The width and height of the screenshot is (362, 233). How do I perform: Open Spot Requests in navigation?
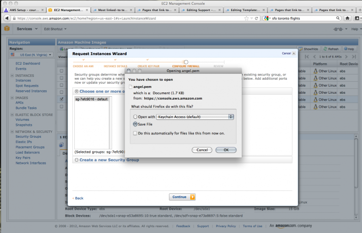point(27,86)
